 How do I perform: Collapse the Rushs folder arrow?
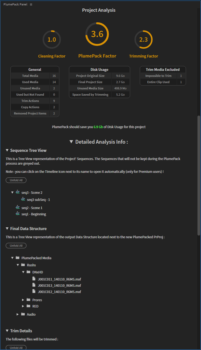(x=18, y=265)
